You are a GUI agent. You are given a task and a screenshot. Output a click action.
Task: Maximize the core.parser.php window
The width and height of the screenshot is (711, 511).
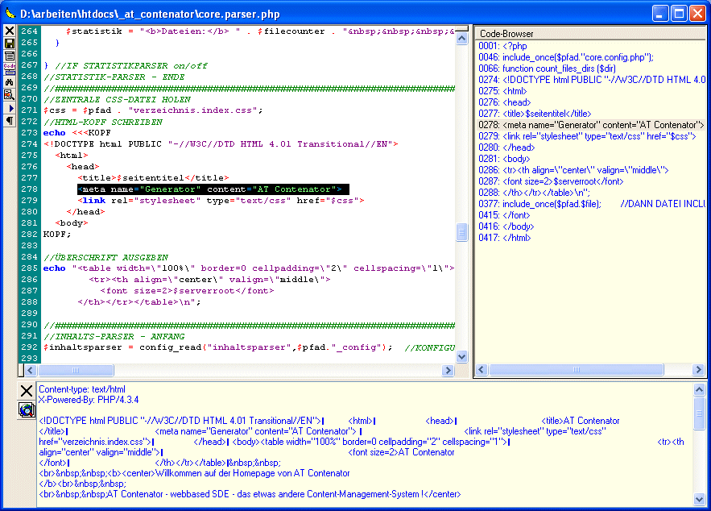coord(680,14)
